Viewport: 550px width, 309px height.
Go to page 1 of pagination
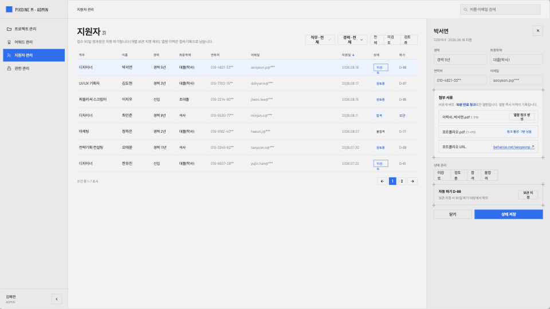tap(392, 181)
